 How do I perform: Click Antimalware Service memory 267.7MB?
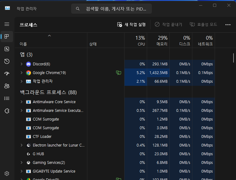pos(160,111)
